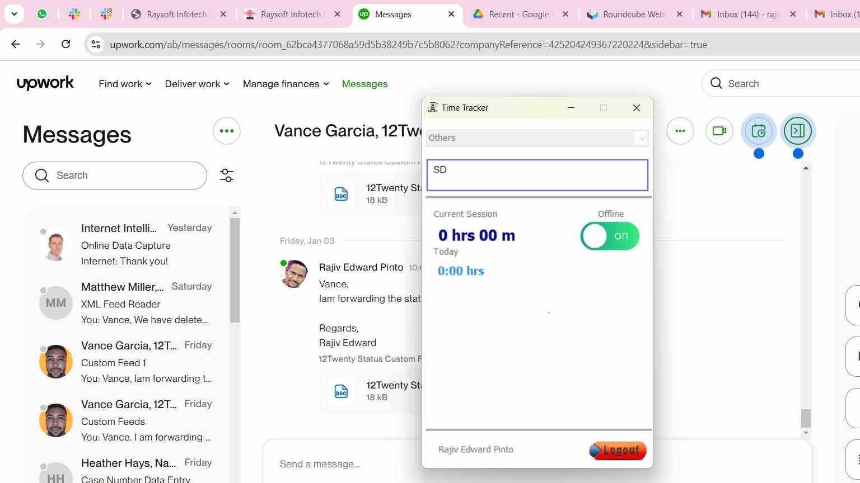Click the Messages Search box
Image resolution: width=860 pixels, height=483 pixels.
click(115, 176)
